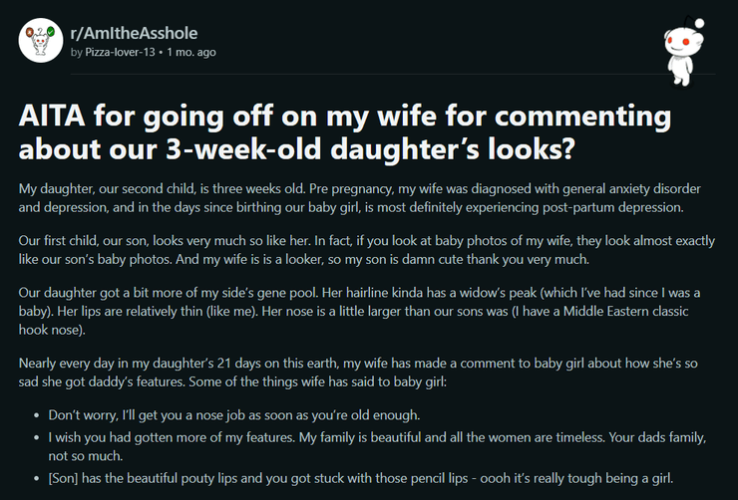
Task: Click the bullet dot before "Don't worry"
Action: coord(38,413)
